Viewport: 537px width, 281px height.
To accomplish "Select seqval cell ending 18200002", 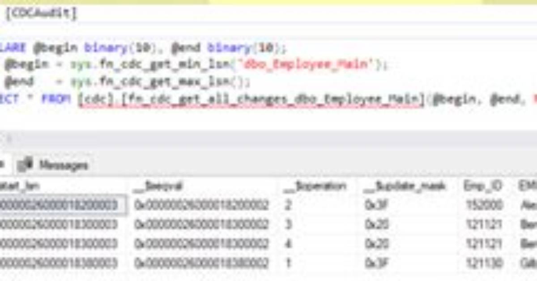I will pyautogui.click(x=201, y=205).
